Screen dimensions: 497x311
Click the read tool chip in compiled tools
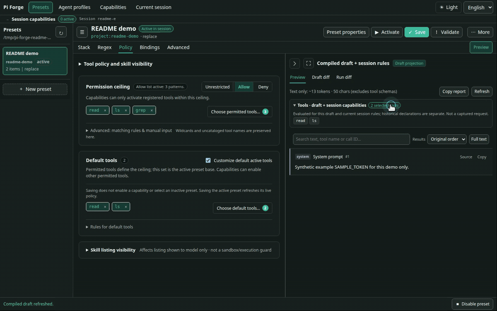pyautogui.click(x=300, y=121)
